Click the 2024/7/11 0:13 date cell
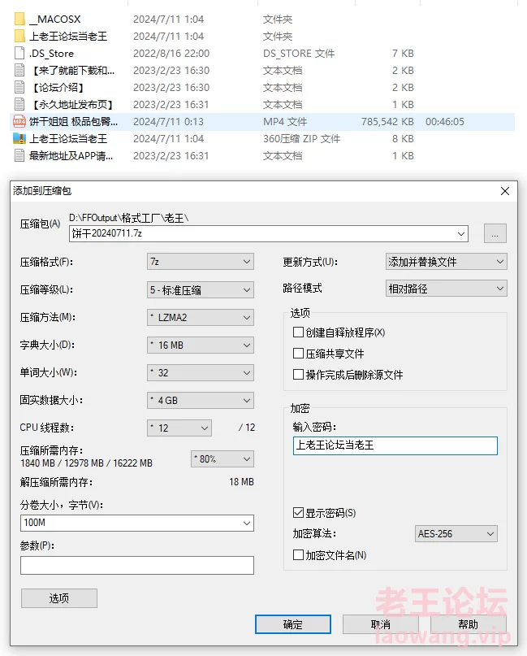 click(168, 122)
